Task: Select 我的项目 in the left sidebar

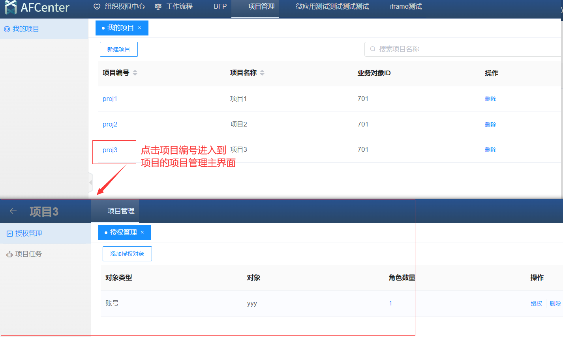Action: click(26, 29)
